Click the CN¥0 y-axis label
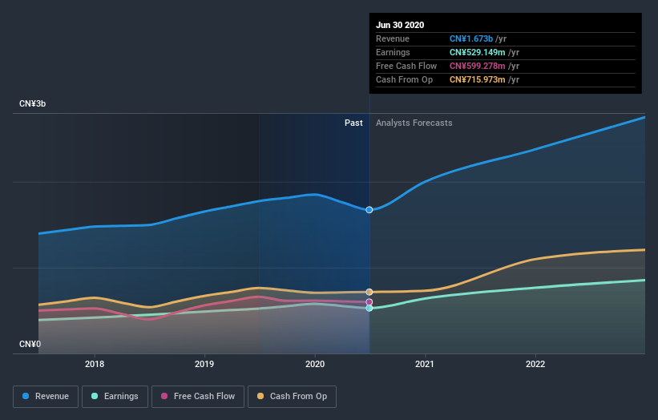Image resolution: width=658 pixels, height=420 pixels. 30,344
